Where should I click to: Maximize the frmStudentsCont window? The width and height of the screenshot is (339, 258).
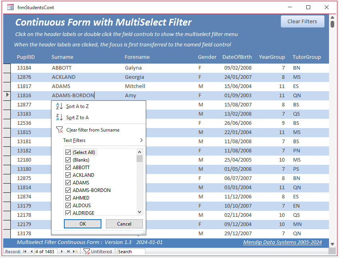(308, 7)
